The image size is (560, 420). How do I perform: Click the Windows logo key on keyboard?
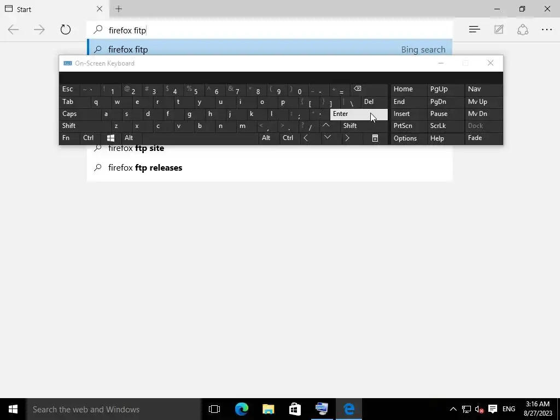[110, 138]
